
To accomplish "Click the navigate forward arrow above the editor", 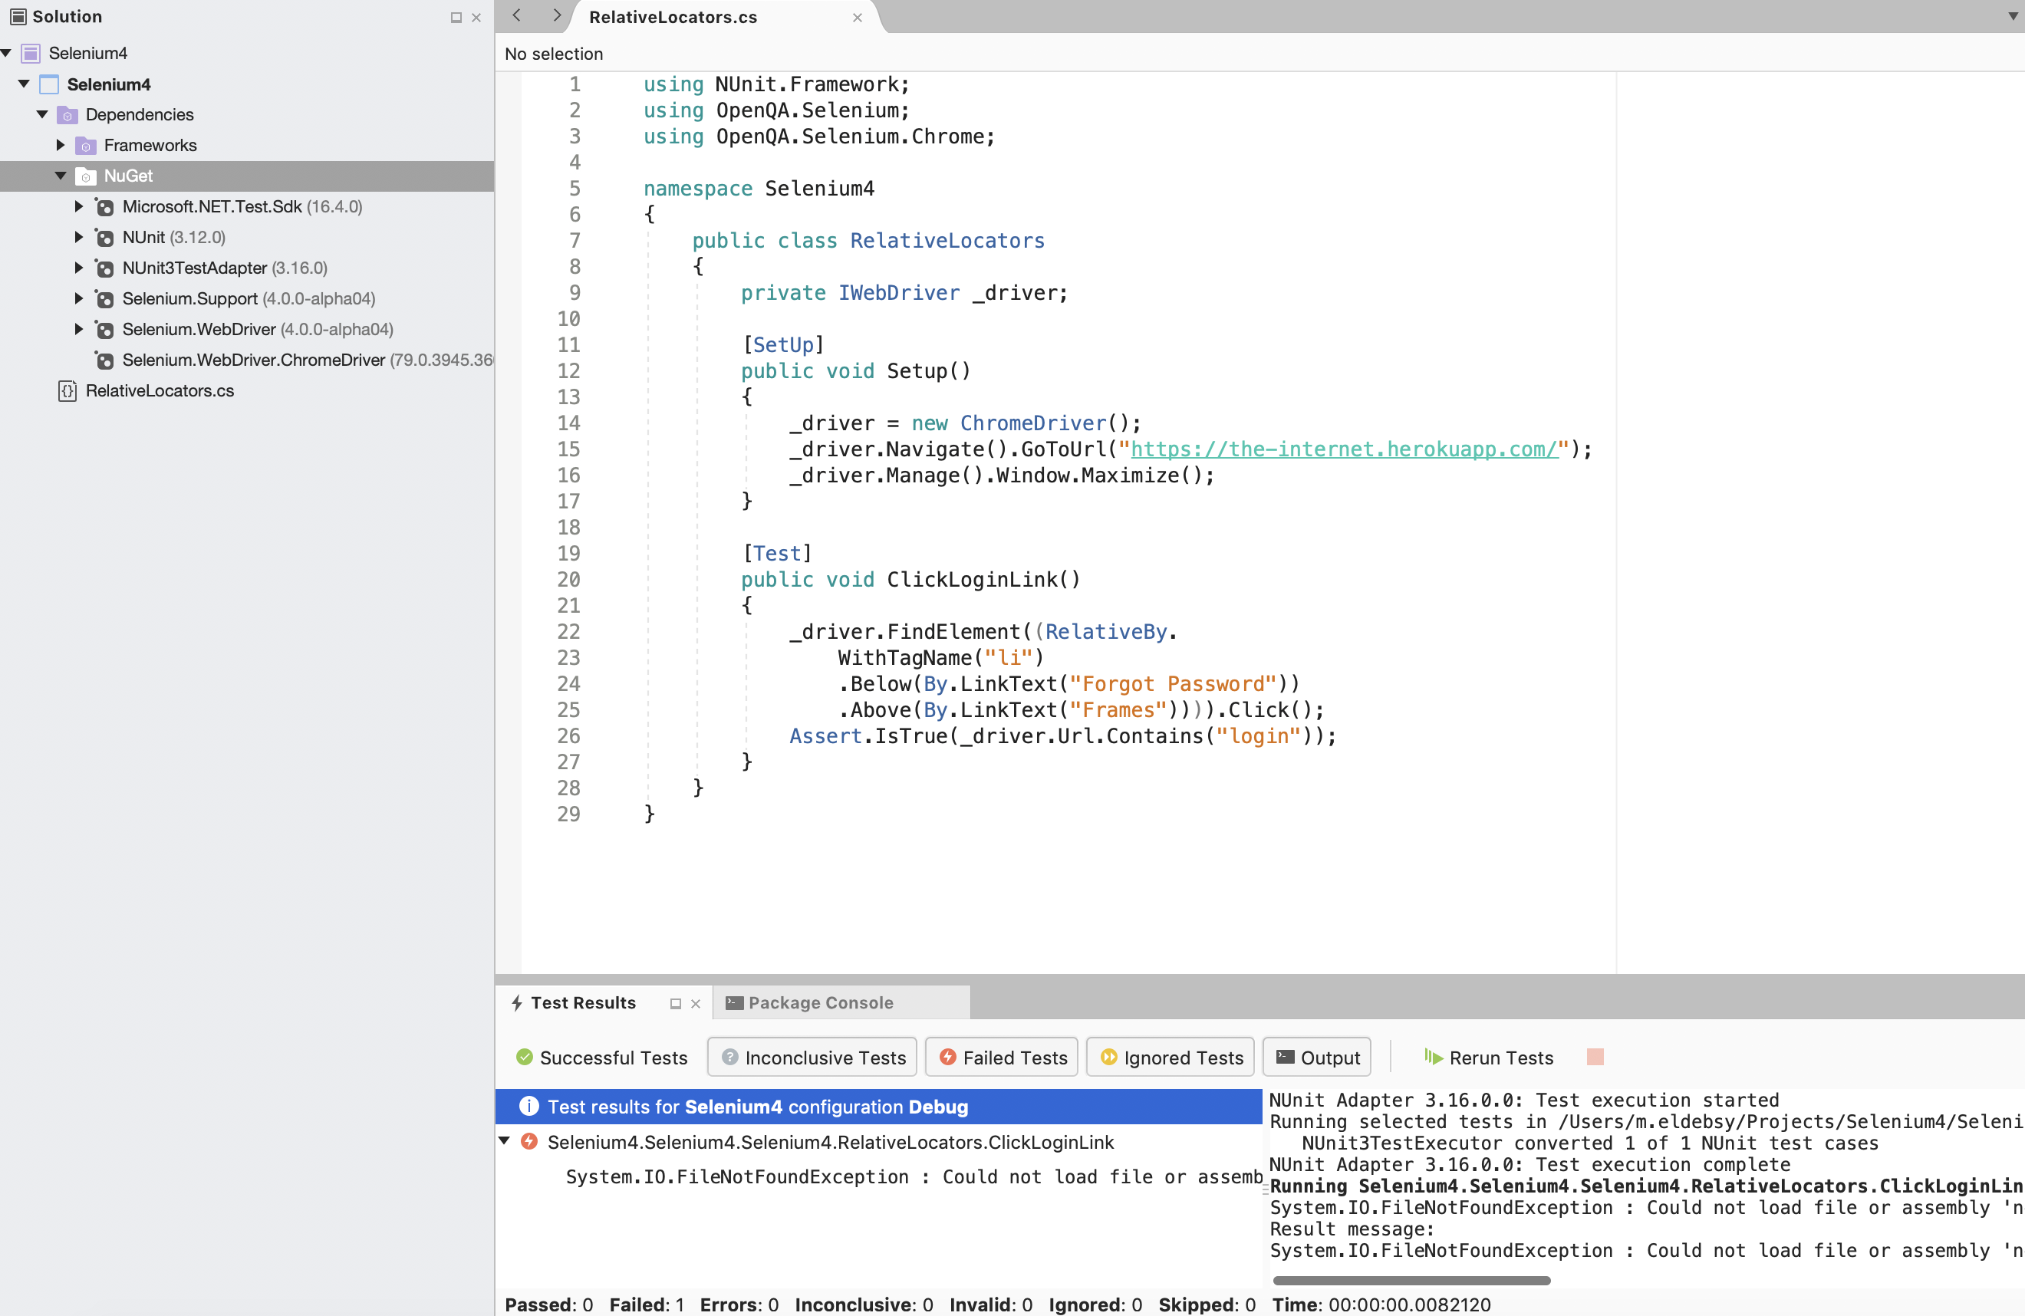I will (x=556, y=15).
